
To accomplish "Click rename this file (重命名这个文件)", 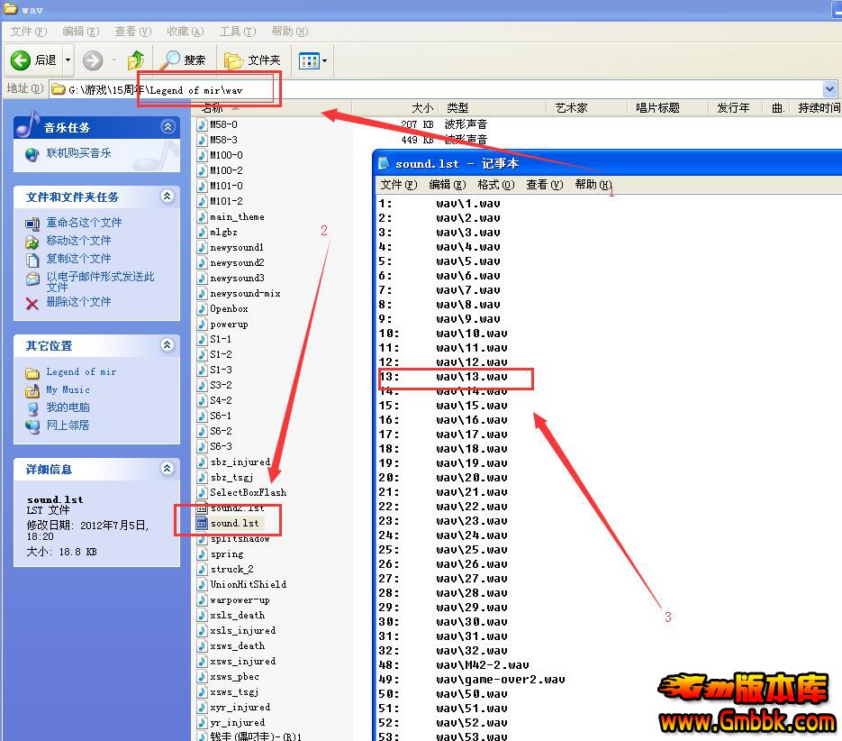I will click(x=84, y=223).
